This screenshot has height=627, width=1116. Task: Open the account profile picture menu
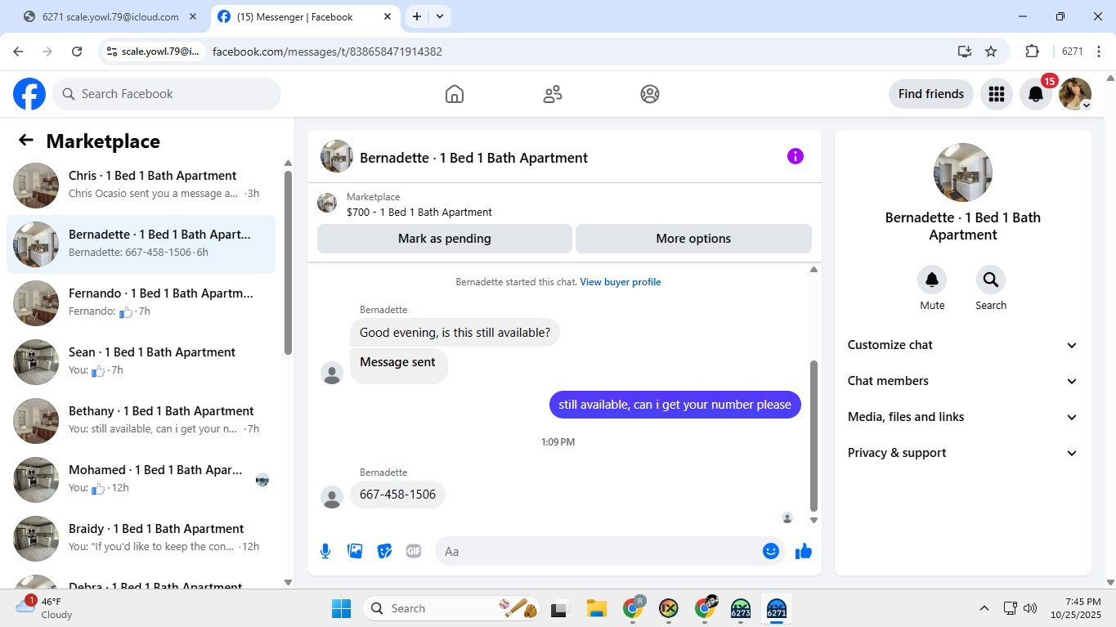click(x=1075, y=94)
